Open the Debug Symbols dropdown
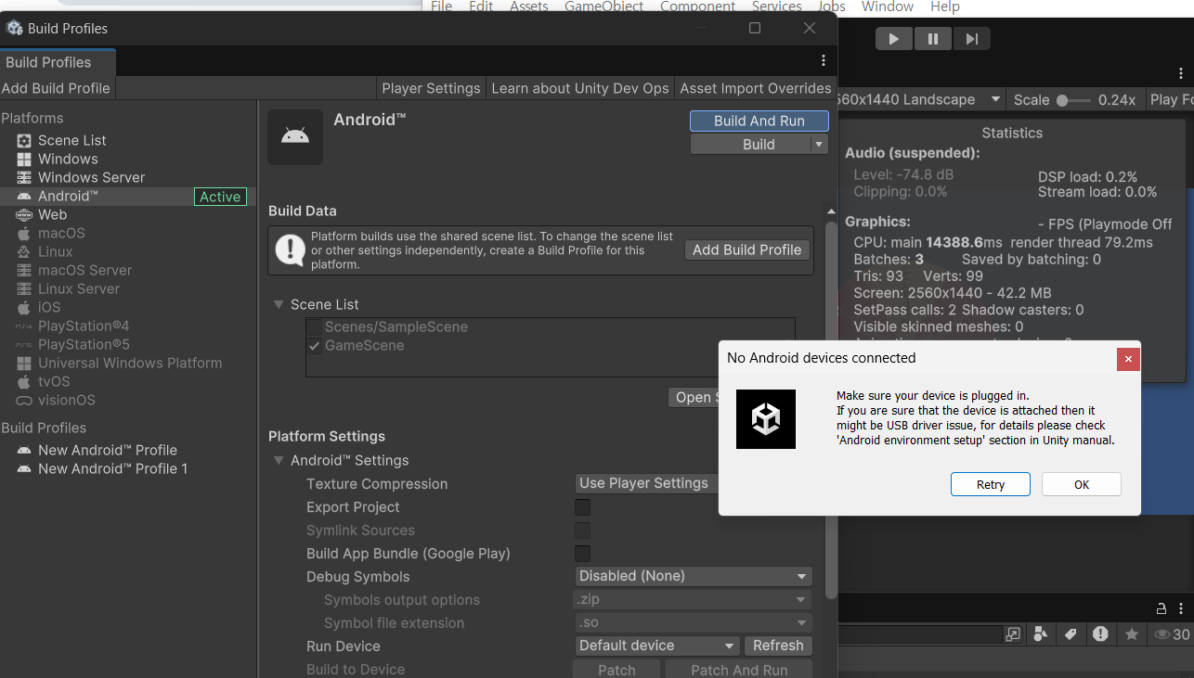The height and width of the screenshot is (678, 1194). (x=694, y=576)
